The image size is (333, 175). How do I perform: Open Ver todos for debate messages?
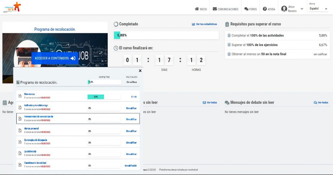pos(321,103)
